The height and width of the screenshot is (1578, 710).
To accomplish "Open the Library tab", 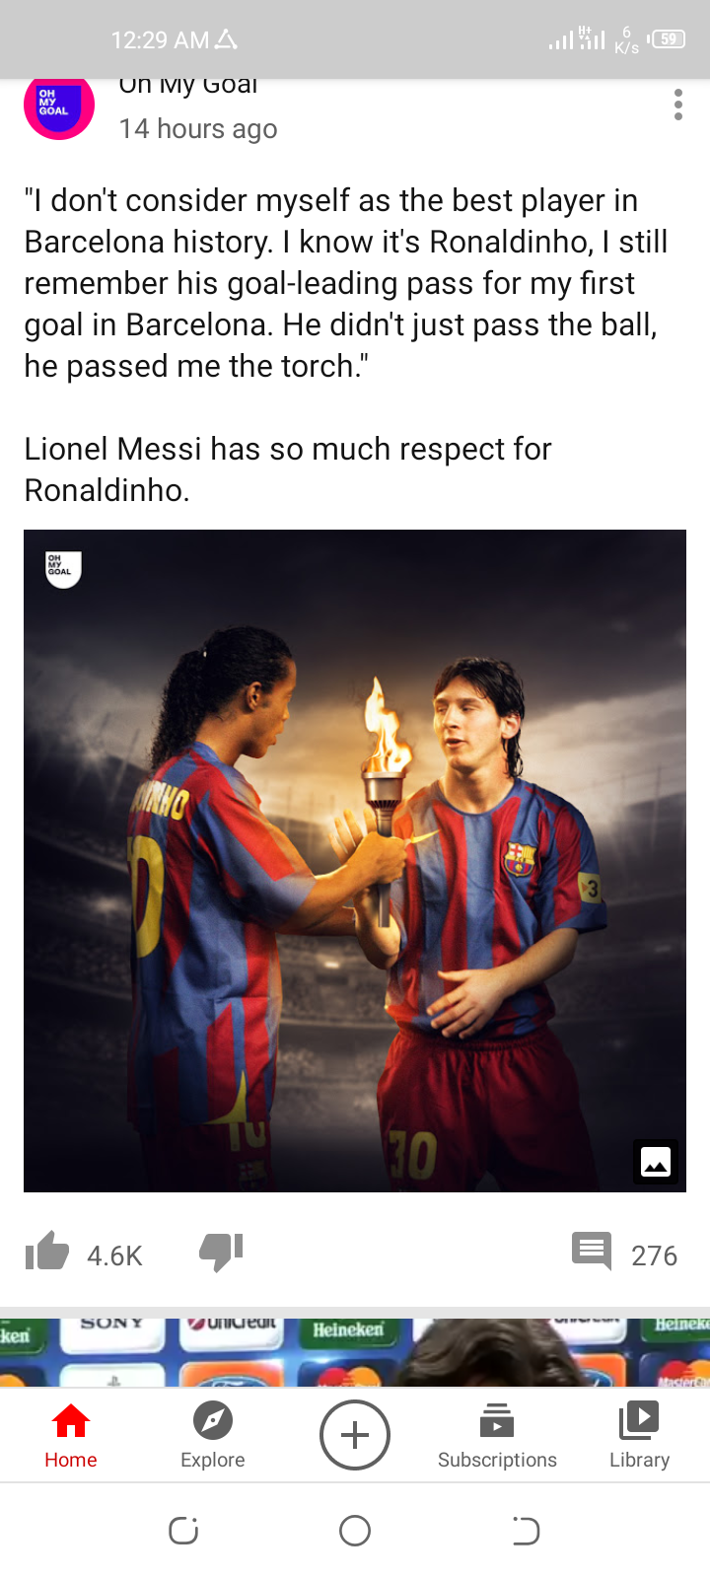I will [x=639, y=1436].
